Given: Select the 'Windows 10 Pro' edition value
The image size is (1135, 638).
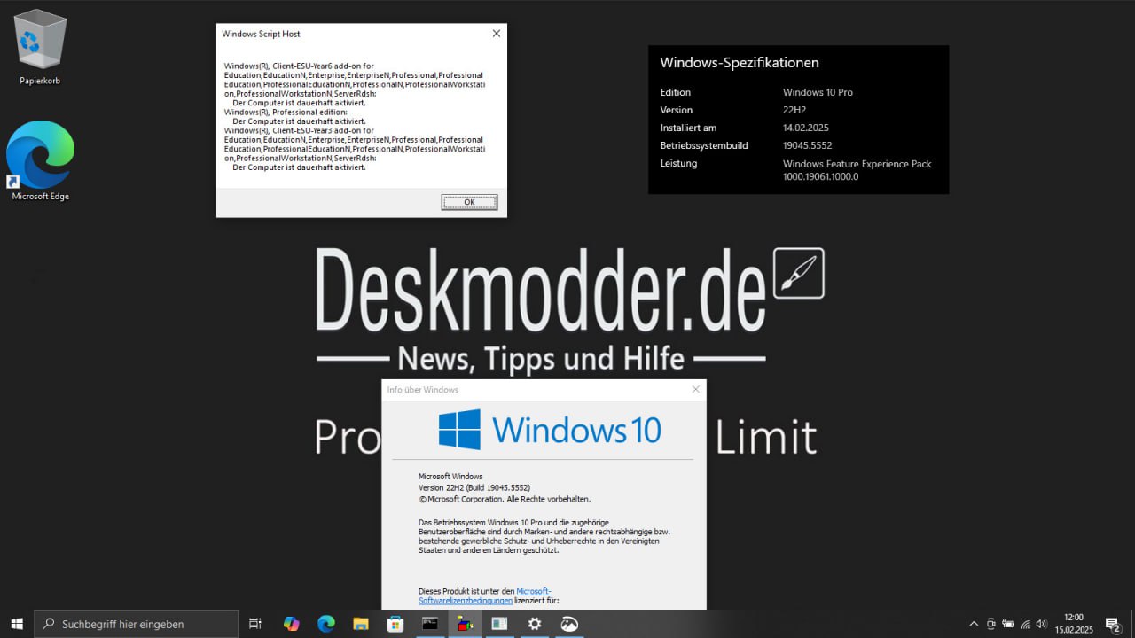Looking at the screenshot, I should [x=818, y=92].
